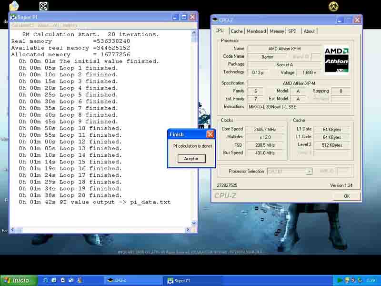Click the first Quick Launch icon in taskbar

pyautogui.click(x=45, y=280)
